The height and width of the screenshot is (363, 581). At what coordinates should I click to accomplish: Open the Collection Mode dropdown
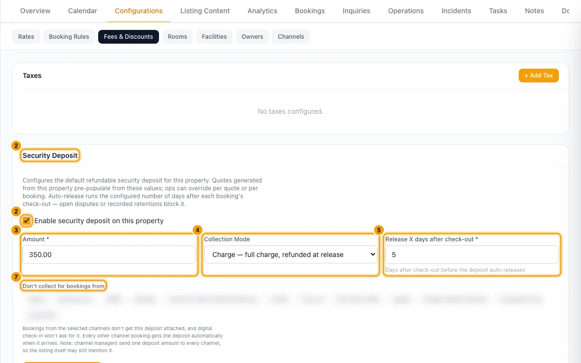tap(290, 255)
